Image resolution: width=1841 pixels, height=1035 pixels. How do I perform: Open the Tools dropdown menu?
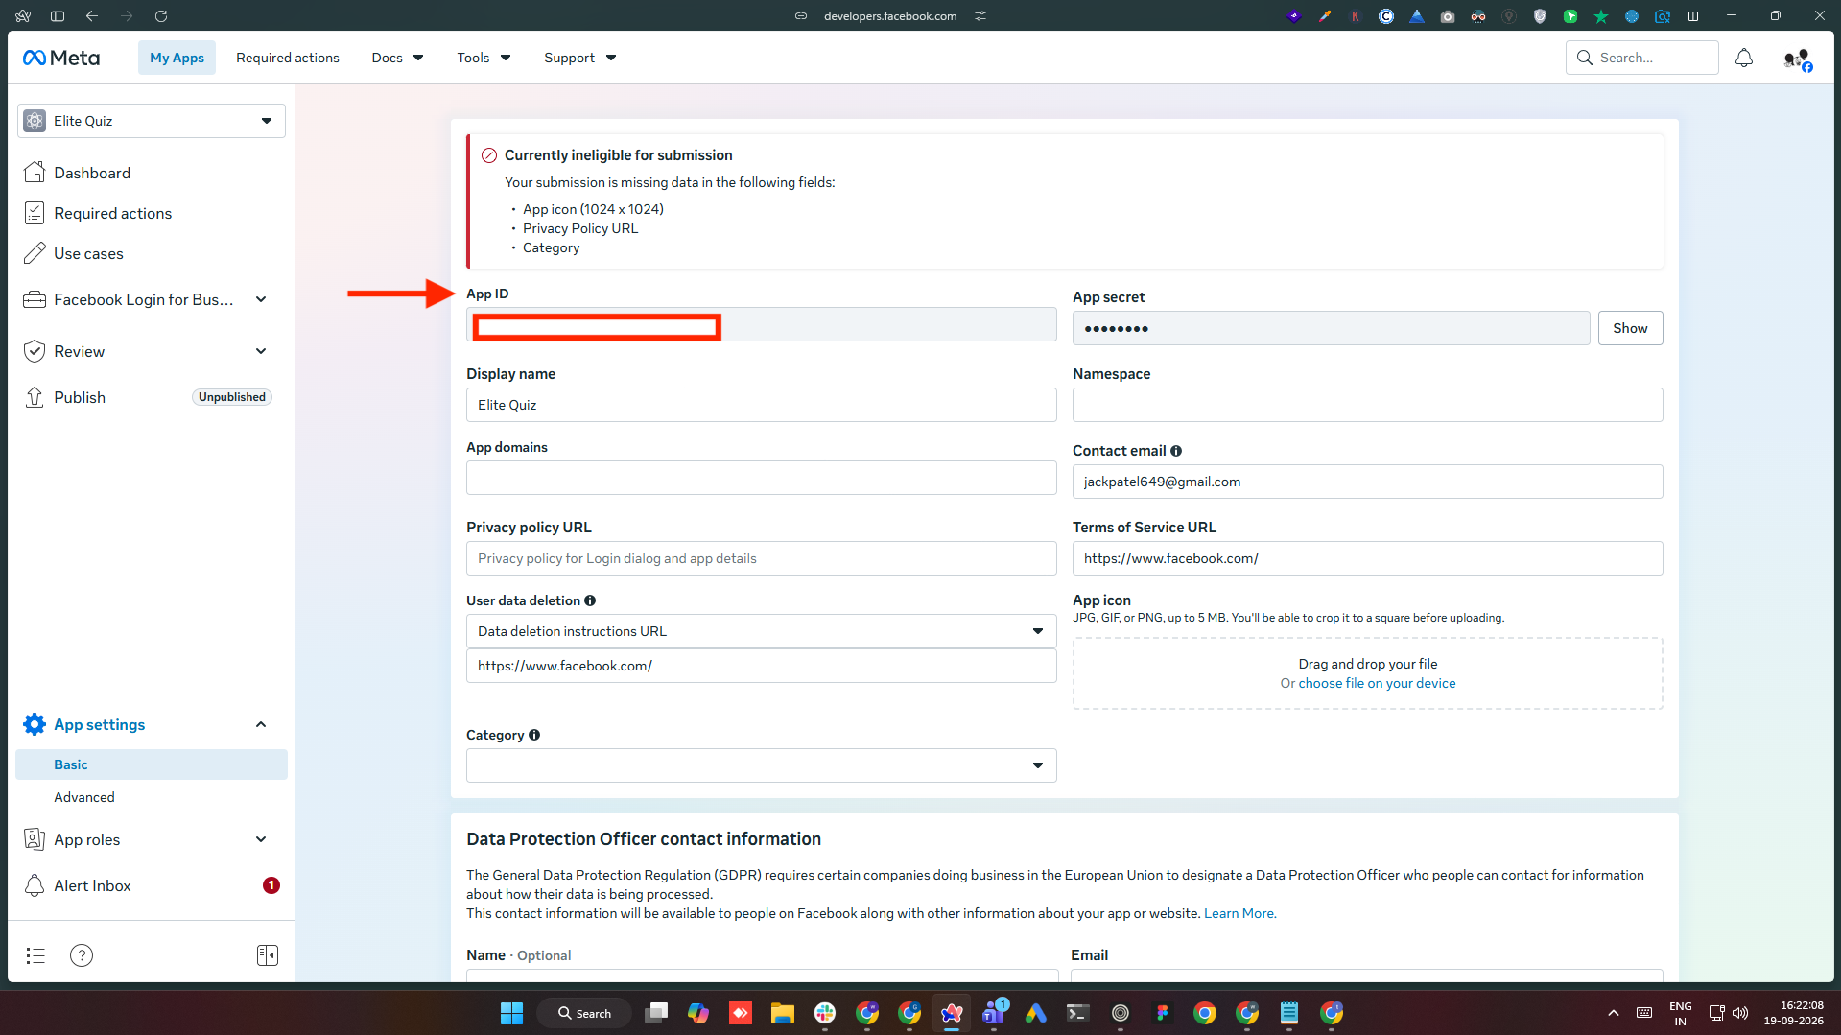[x=484, y=58]
